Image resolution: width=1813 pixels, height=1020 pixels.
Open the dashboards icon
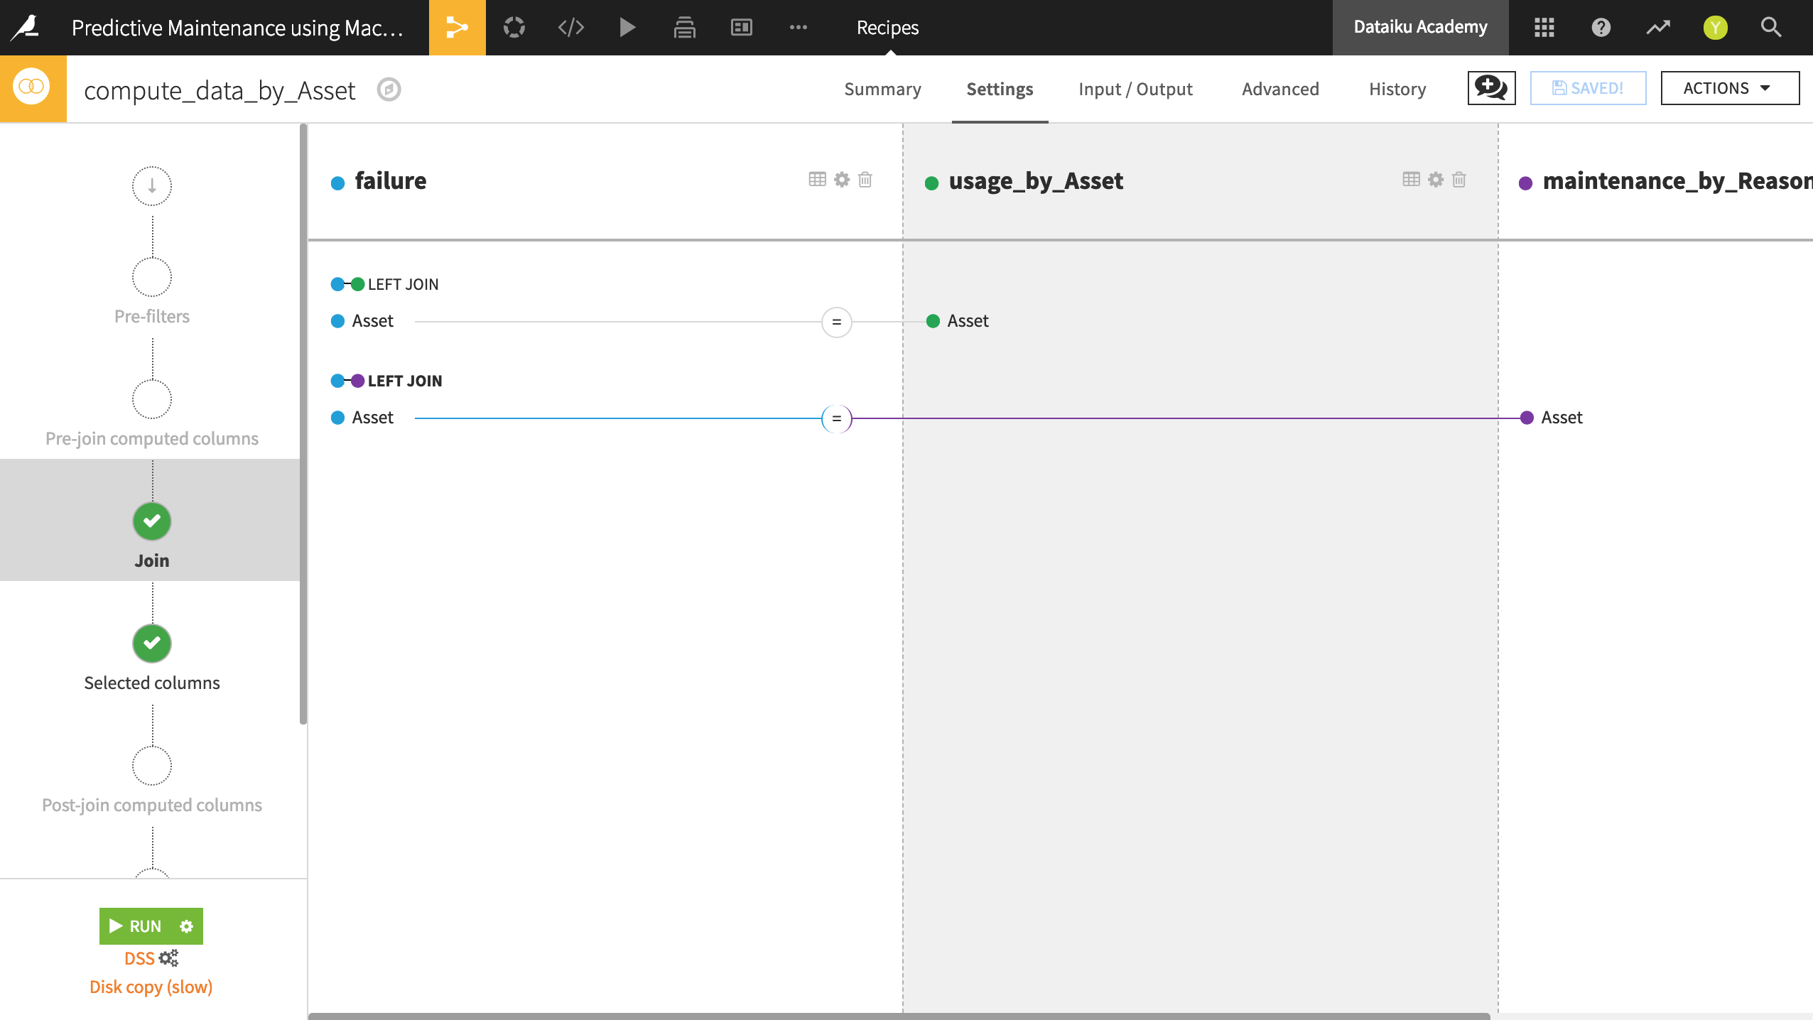click(x=741, y=28)
